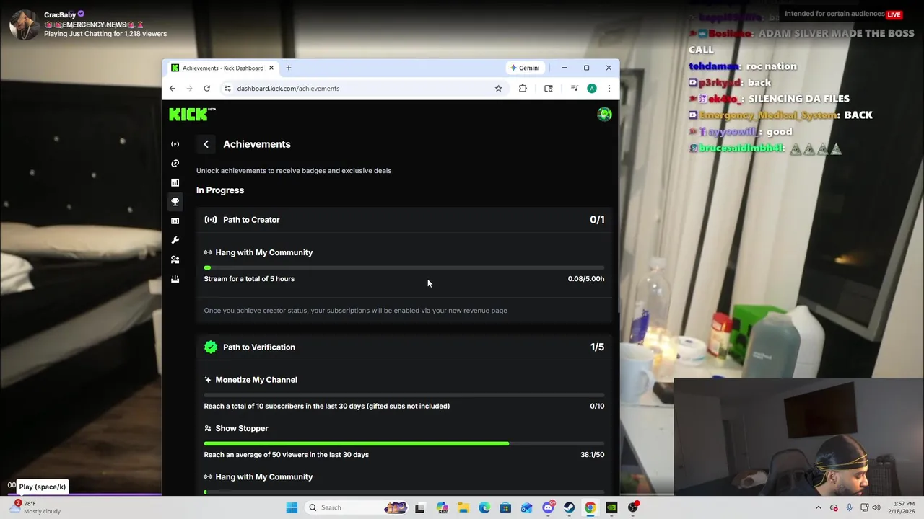Click the microphone tray icon
The height and width of the screenshot is (519, 924).
coord(849,507)
